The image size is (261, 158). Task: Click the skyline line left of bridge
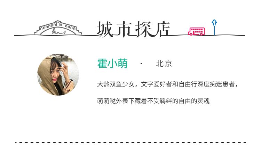[x=24, y=35]
